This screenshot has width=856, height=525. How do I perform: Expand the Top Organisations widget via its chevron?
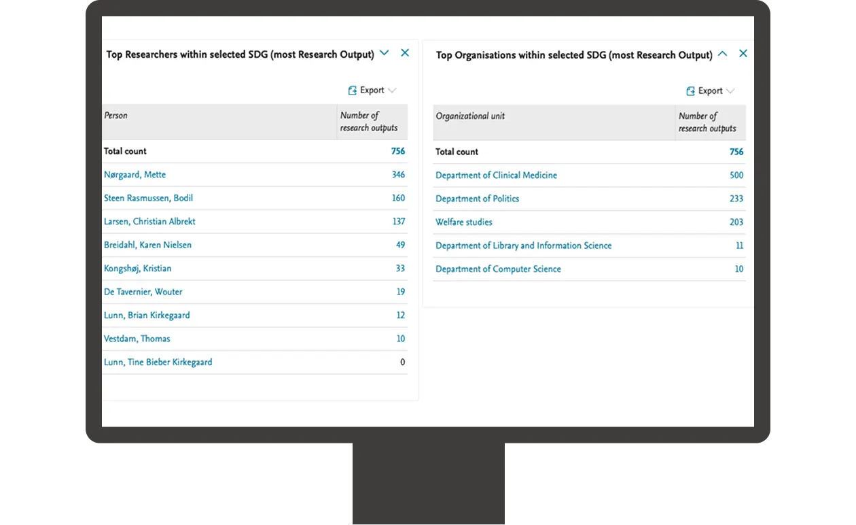pos(722,54)
